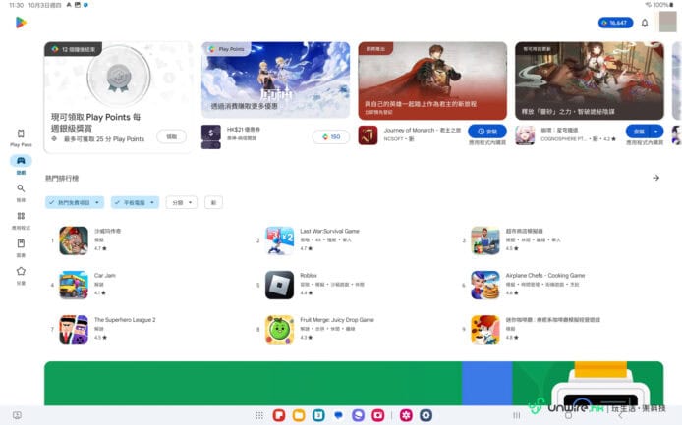Open the HK$21 coupon icon
This screenshot has width=682, height=425.
click(x=211, y=136)
